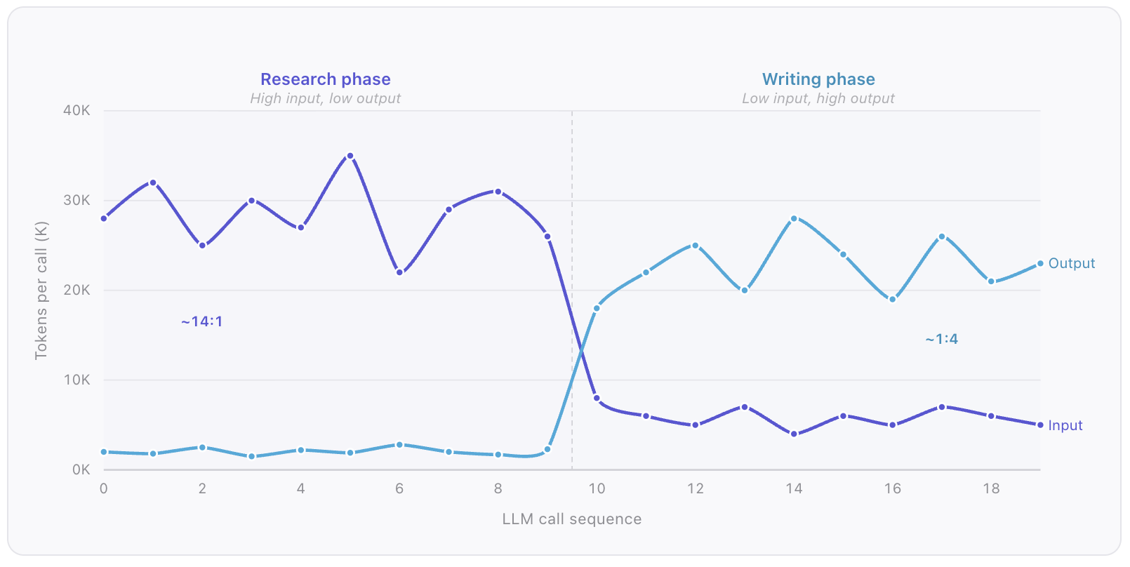Click the "Output" series label
Viewport: 1130px width, 567px height.
pos(1071,263)
